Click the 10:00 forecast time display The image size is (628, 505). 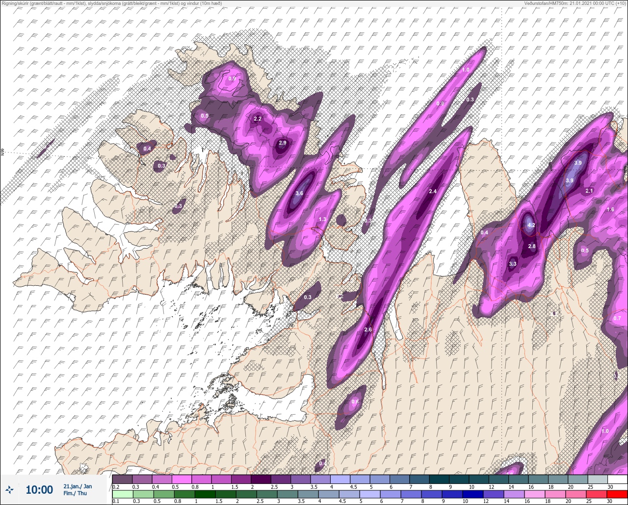coord(39,489)
